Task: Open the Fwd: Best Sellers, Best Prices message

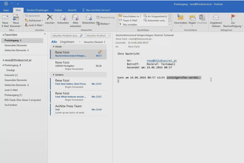Action: pos(78,84)
